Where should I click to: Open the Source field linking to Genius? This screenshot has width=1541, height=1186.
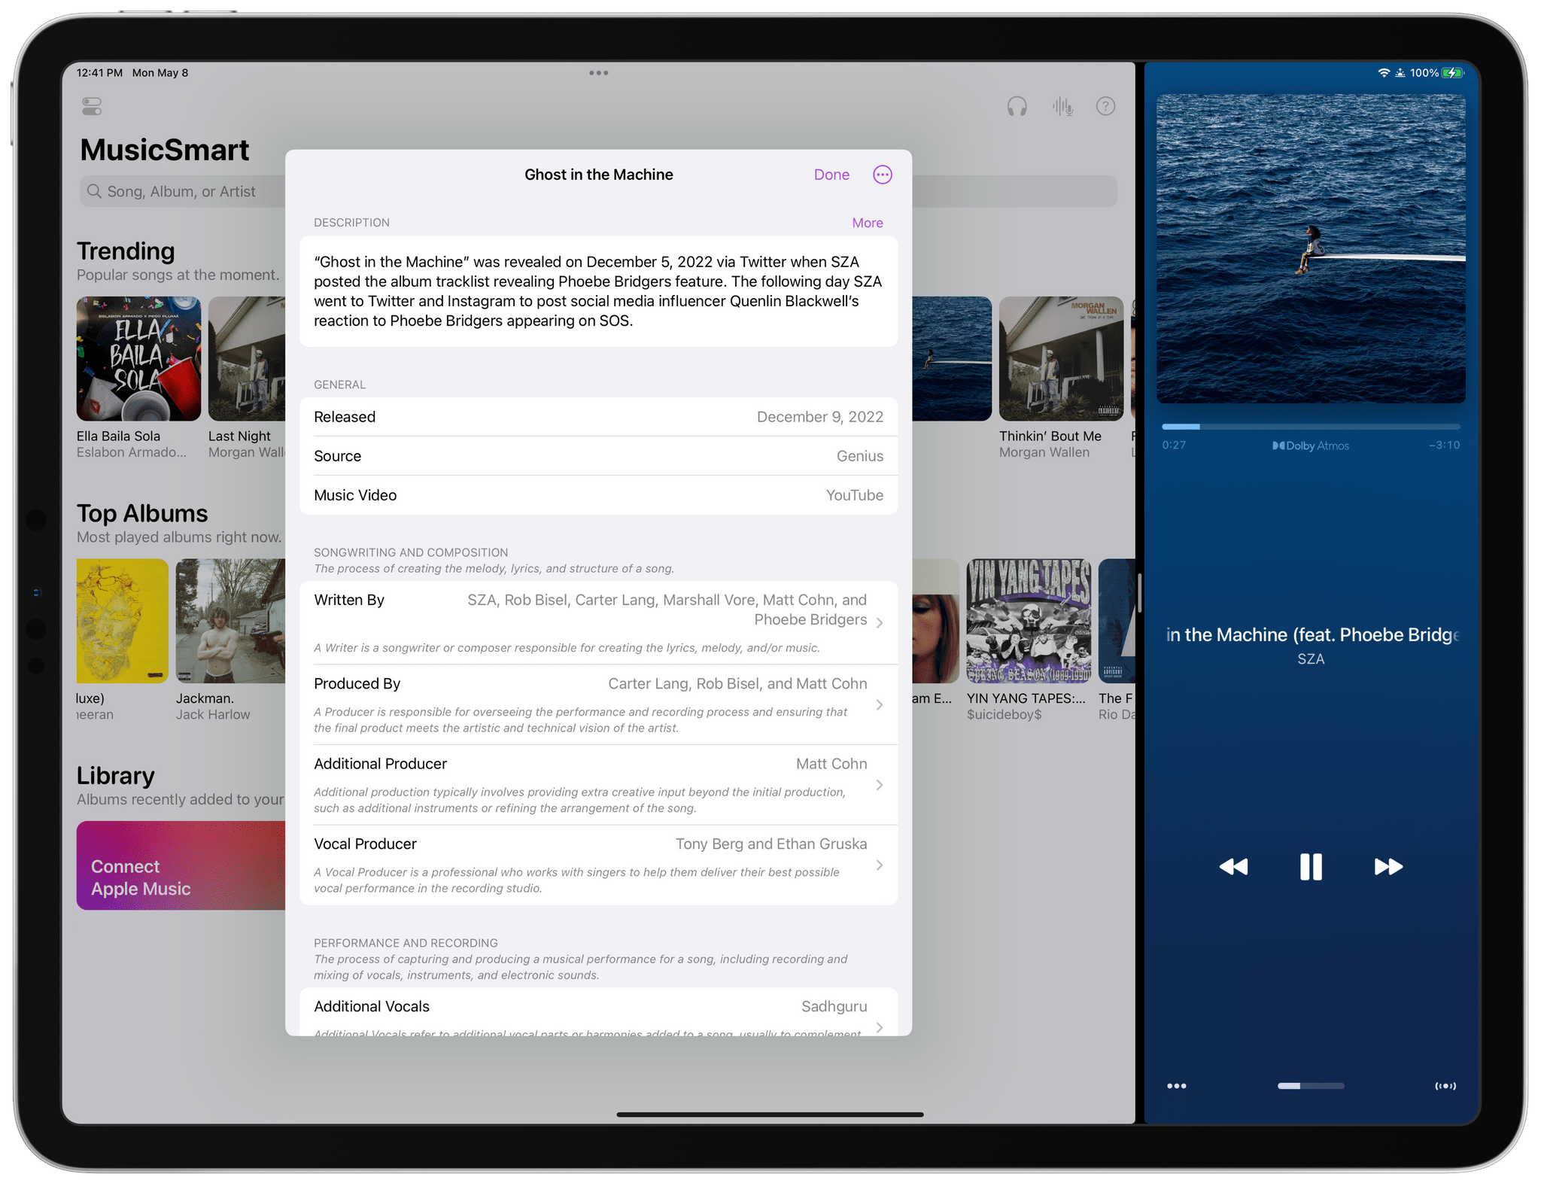(599, 456)
